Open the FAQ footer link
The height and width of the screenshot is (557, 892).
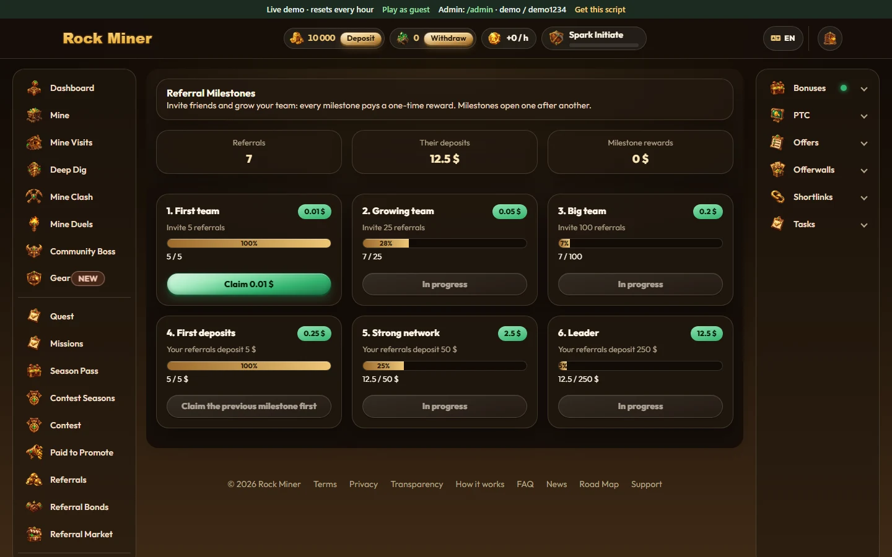(525, 484)
